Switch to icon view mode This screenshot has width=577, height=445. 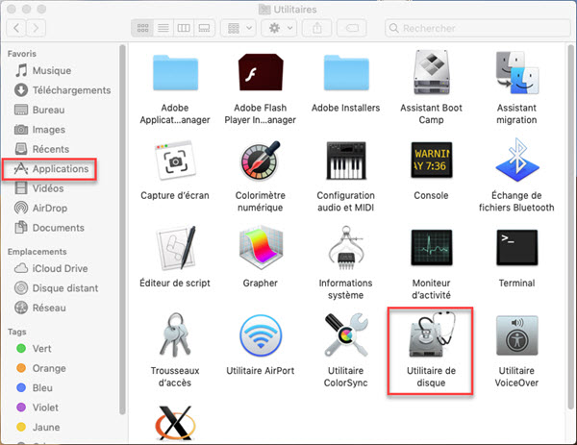[x=142, y=28]
